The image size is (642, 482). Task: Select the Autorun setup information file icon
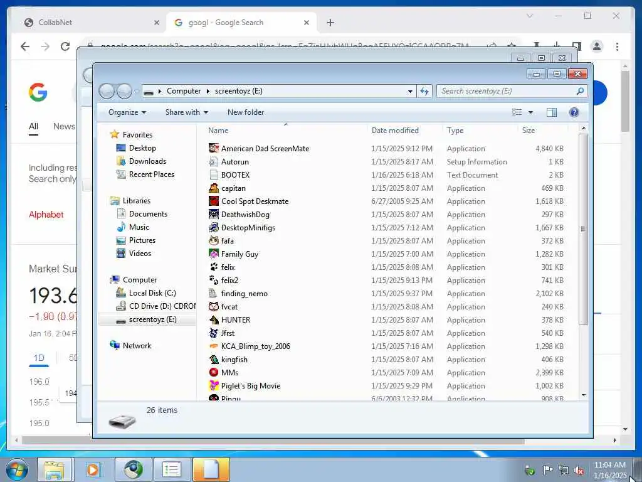(x=213, y=161)
